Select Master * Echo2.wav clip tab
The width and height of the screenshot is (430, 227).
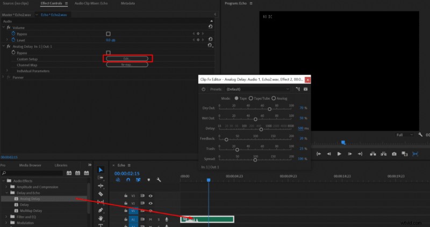(x=17, y=15)
